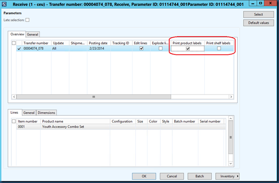
Task: Click the up arrow of the Lines scrollbar
Action: point(231,118)
